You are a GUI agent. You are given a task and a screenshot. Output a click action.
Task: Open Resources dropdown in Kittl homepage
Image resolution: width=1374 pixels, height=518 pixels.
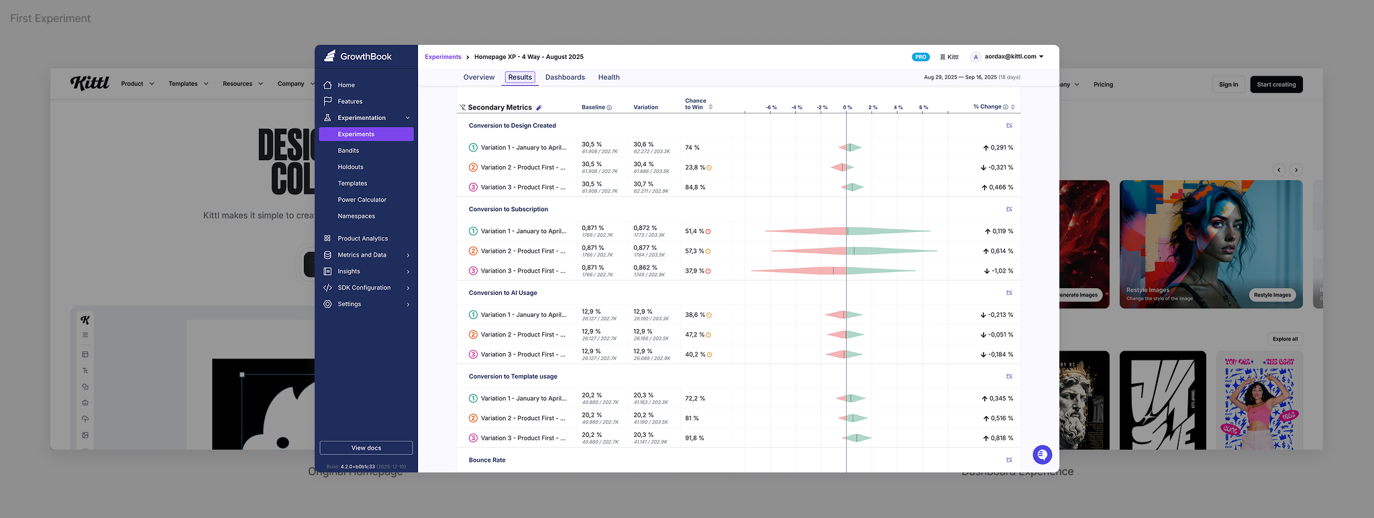click(x=243, y=84)
